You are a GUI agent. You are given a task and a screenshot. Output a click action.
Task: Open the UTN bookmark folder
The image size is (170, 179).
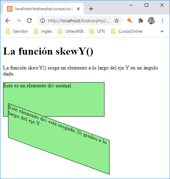[x=97, y=31]
